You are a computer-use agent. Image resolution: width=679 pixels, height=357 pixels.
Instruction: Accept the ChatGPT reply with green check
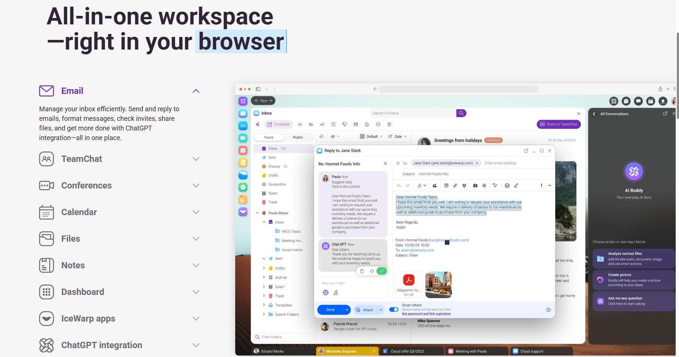point(382,271)
